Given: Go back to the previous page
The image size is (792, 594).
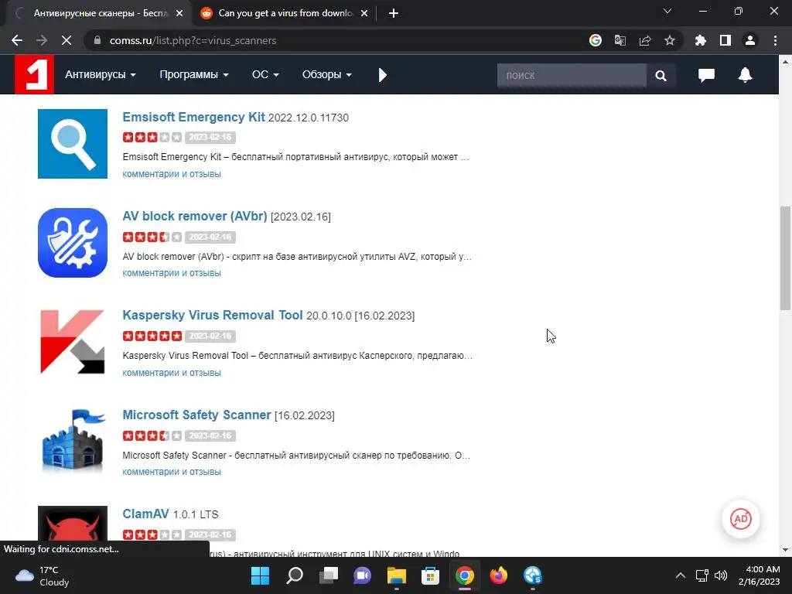Looking at the screenshot, I should [x=17, y=40].
